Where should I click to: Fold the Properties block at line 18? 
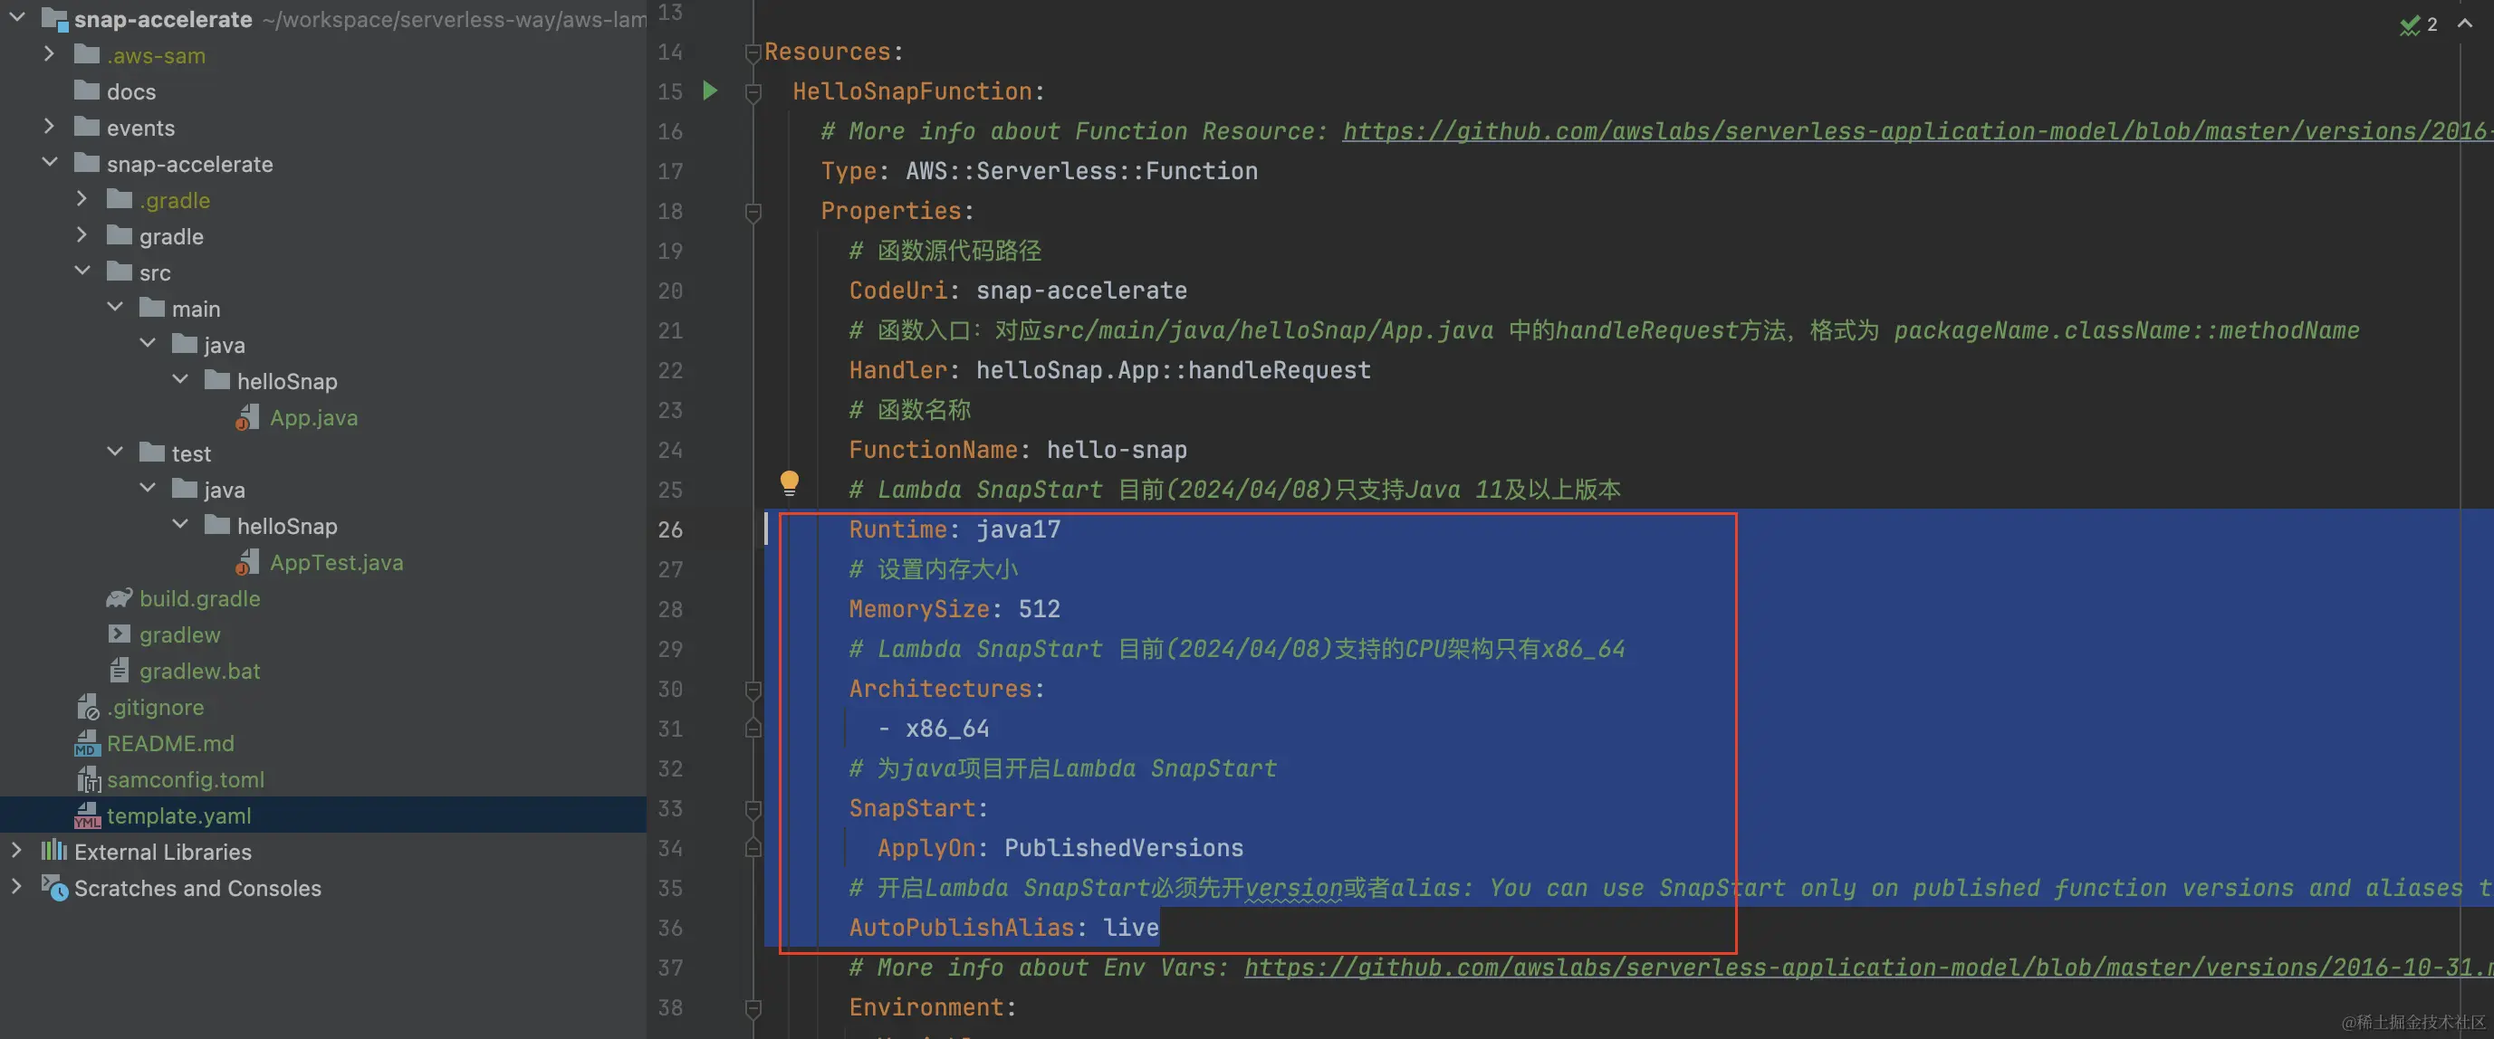[x=753, y=211]
